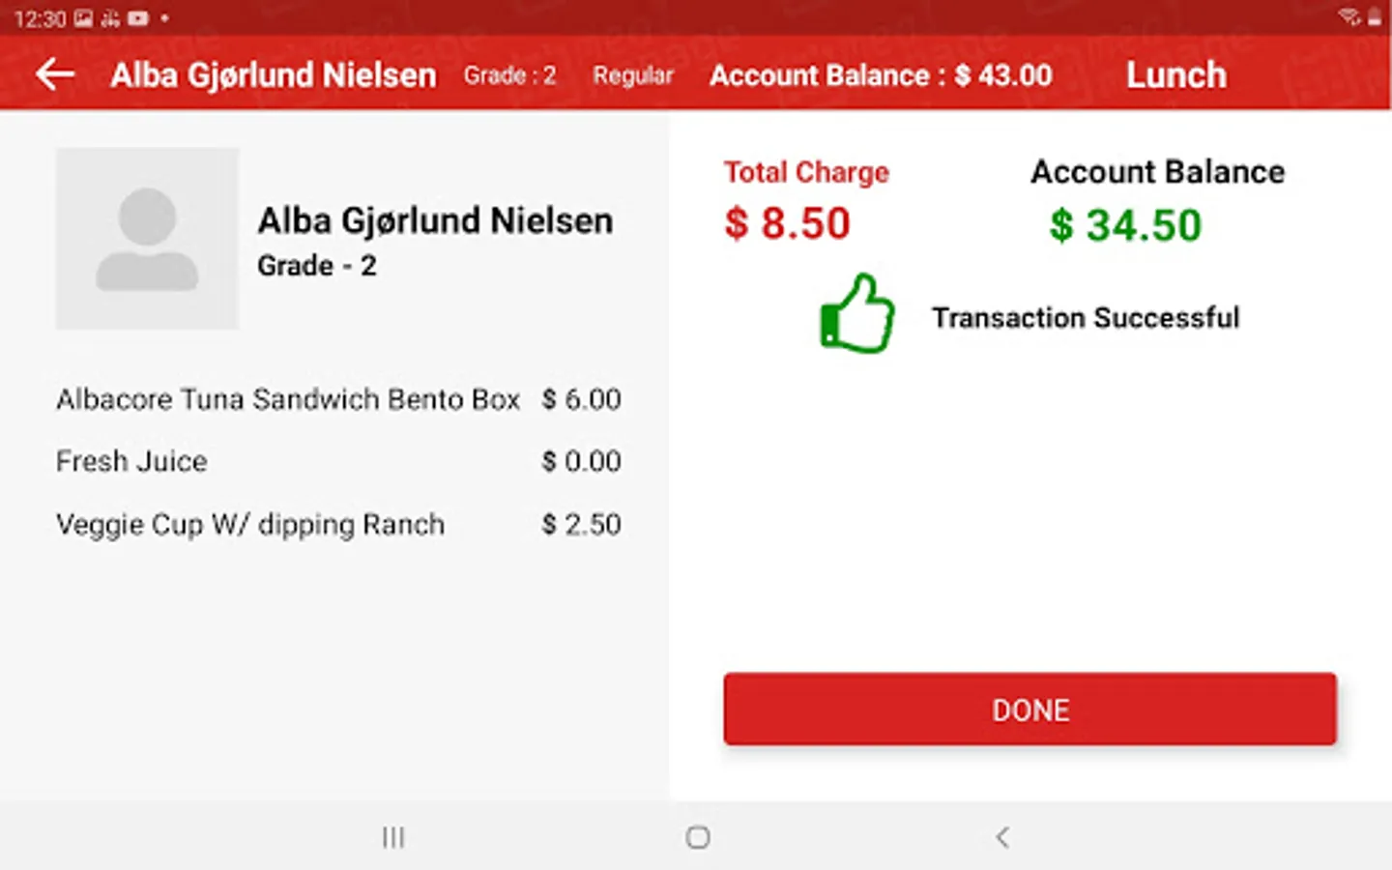This screenshot has width=1392, height=870.
Task: Tap the header Account Balance $ 43.00 text
Action: [881, 75]
